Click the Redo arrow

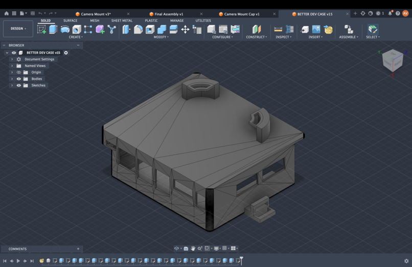pos(51,13)
